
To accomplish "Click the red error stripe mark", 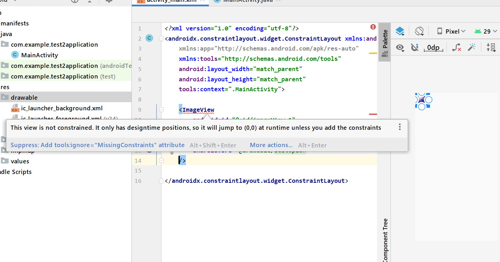I will point(373,114).
